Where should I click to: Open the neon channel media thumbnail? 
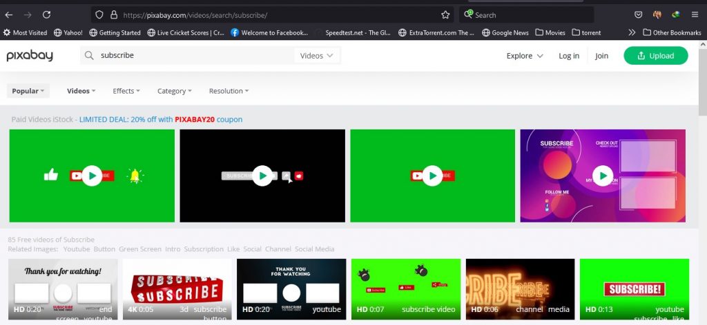pos(521,289)
